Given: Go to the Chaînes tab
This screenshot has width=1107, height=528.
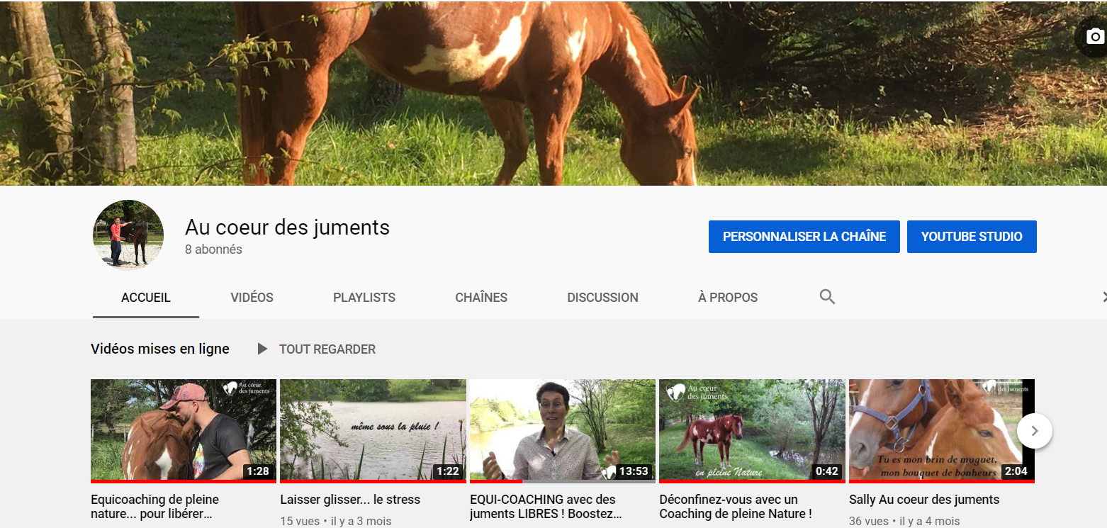Looking at the screenshot, I should click(481, 298).
